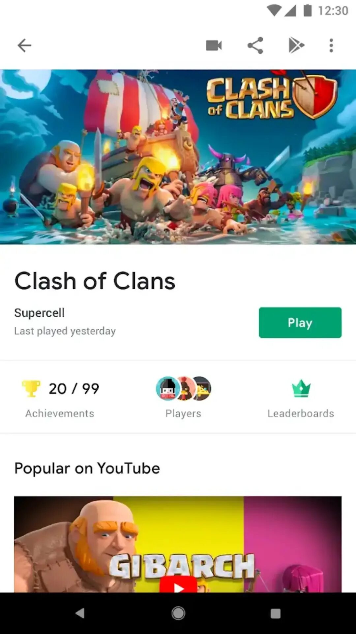Screen dimensions: 356x634
Task: Open the Achievements label
Action: click(x=60, y=413)
